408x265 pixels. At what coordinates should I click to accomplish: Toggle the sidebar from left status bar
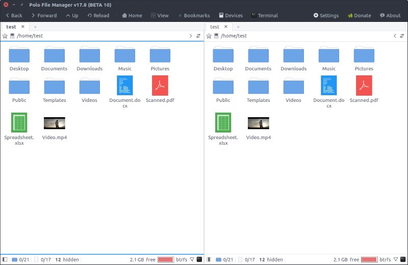point(5,259)
